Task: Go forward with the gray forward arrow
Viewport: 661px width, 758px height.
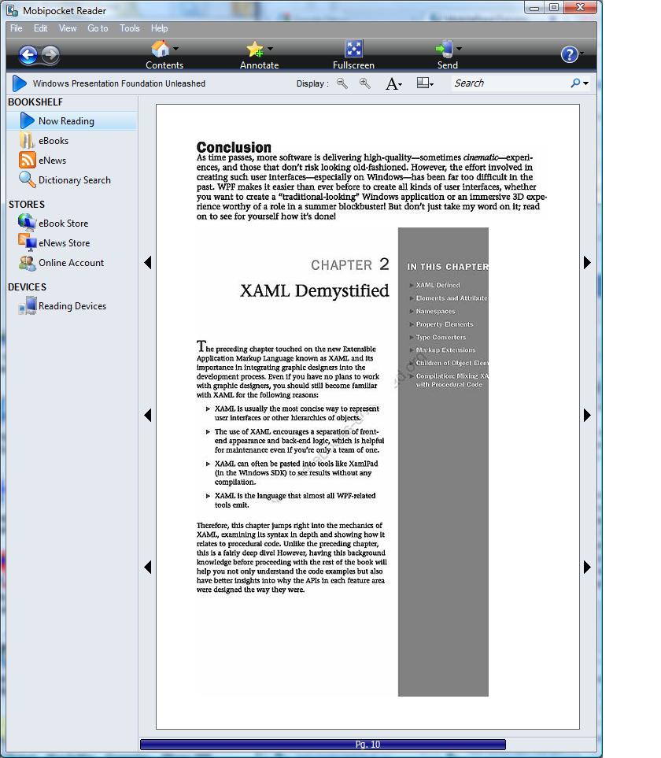Action: click(x=50, y=54)
